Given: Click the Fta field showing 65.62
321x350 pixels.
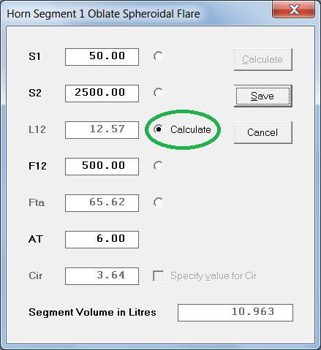Looking at the screenshot, I should click(102, 203).
